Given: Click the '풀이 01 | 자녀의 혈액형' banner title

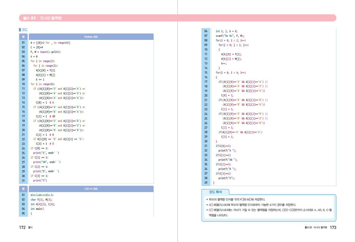Looking at the screenshot, I should point(42,18).
